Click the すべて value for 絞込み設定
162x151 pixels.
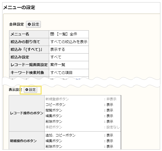pyautogui.click(x=56, y=57)
